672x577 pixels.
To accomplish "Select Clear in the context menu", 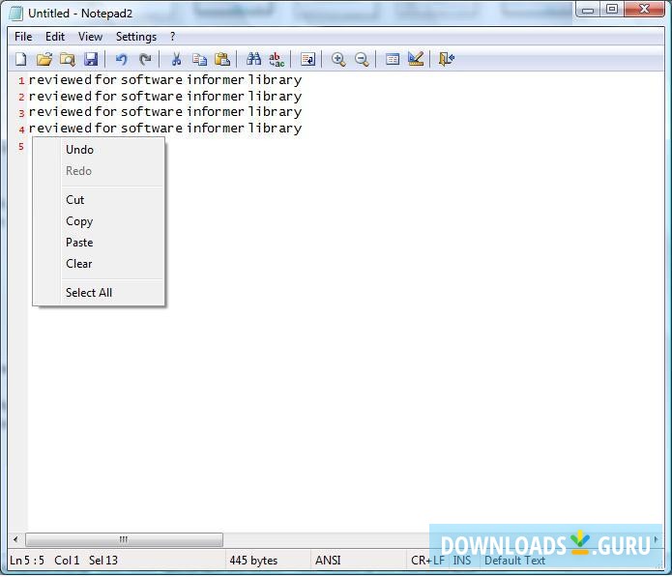I will point(99,264).
